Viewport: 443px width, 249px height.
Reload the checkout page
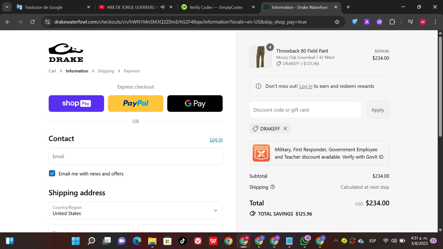[x=32, y=22]
